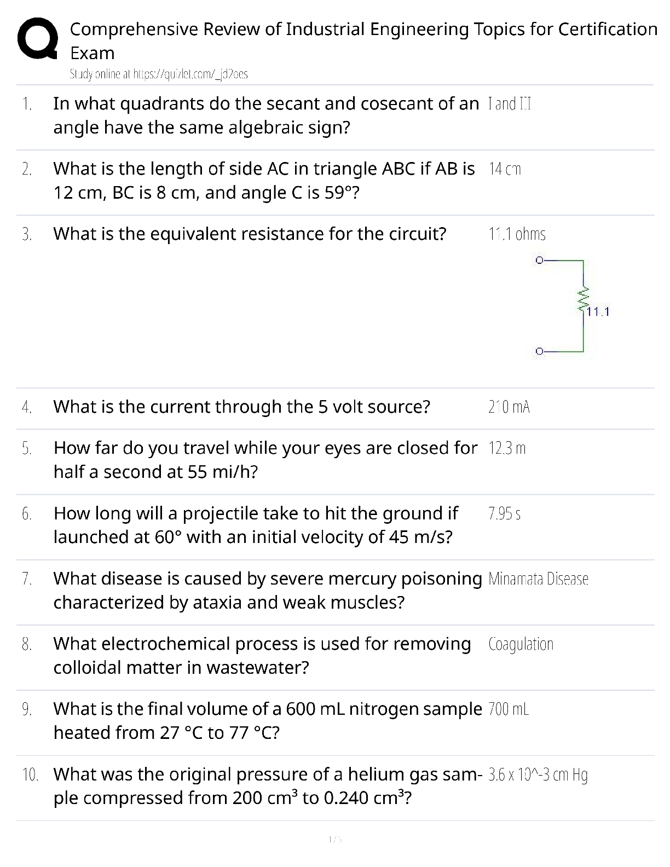Select the secant and cosecant quadrants question

coord(265,115)
